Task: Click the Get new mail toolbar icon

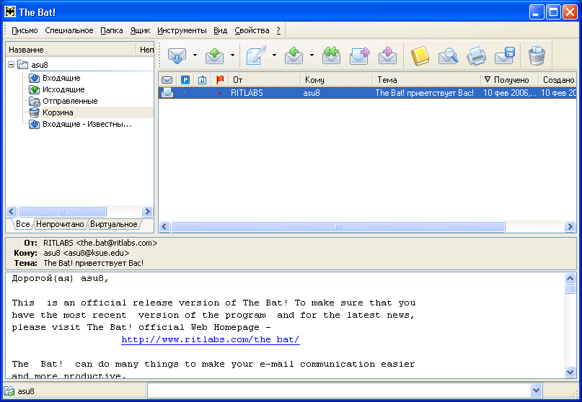Action: (x=177, y=55)
